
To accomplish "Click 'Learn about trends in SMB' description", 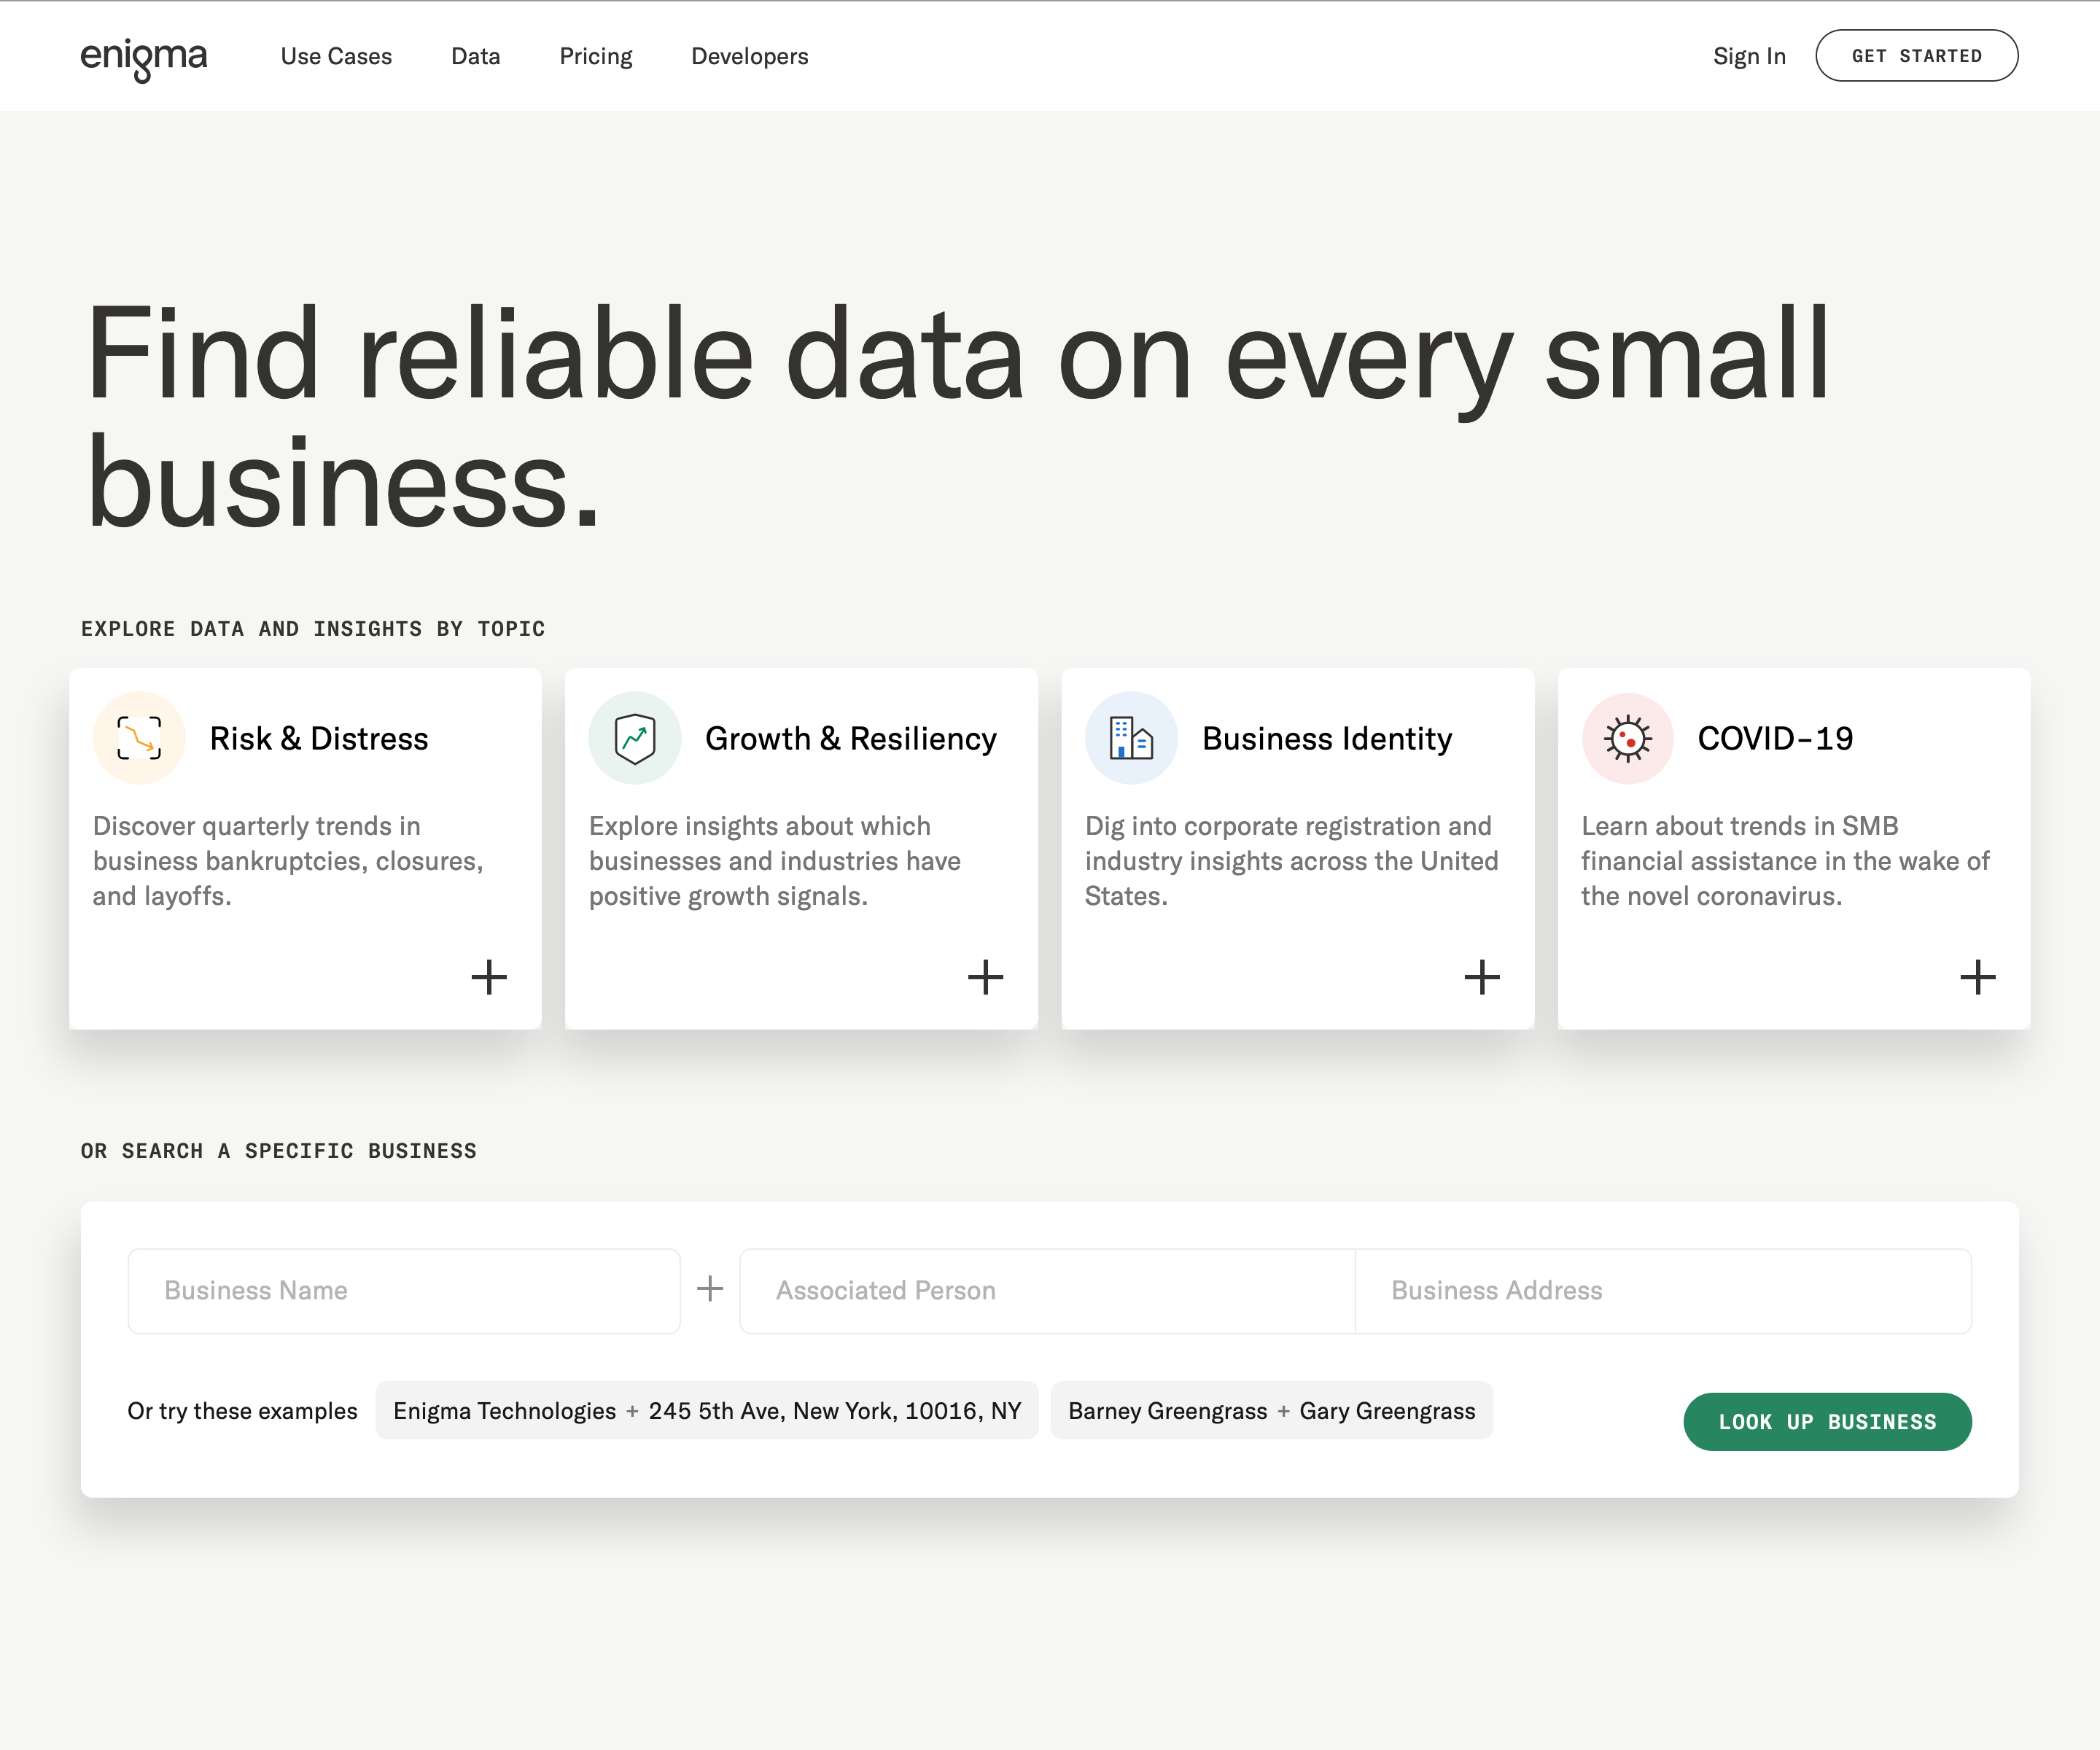I will [x=1785, y=861].
